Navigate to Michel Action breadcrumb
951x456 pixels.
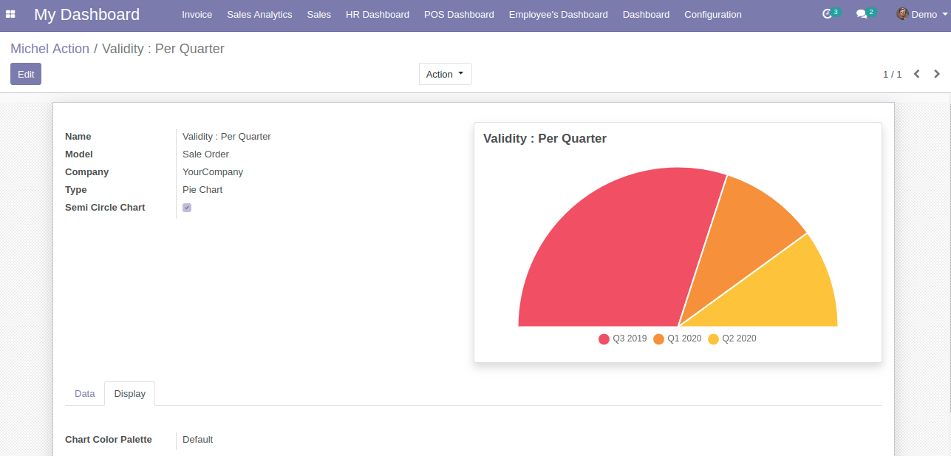coord(50,49)
